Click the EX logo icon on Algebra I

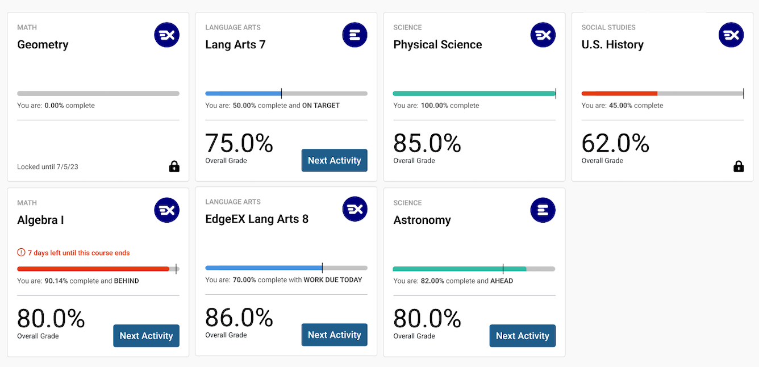166,211
